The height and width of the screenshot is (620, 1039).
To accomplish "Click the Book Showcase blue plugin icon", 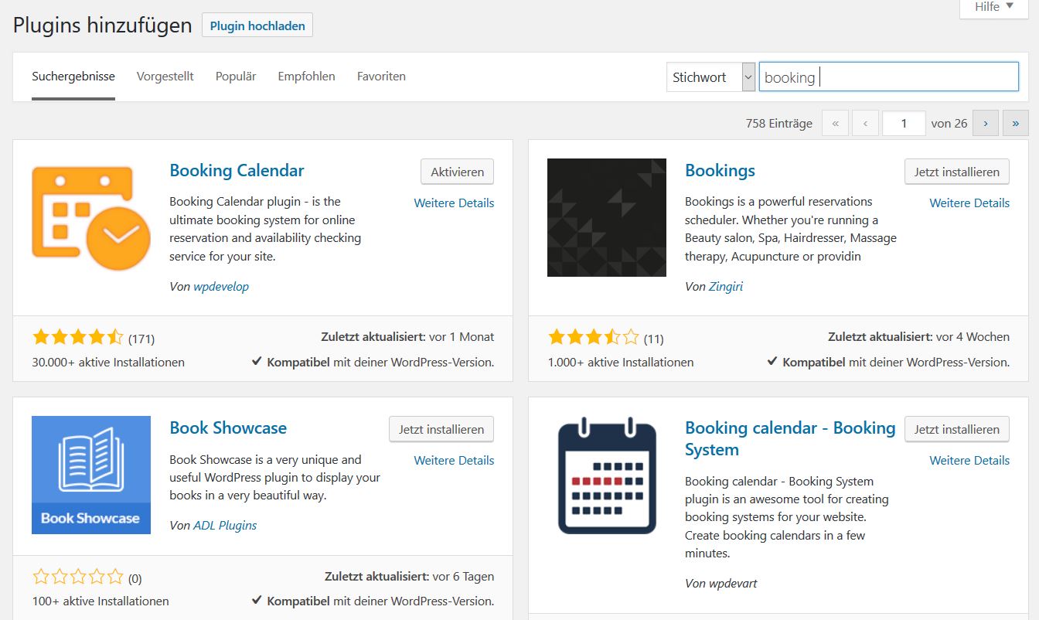I will tap(91, 475).
